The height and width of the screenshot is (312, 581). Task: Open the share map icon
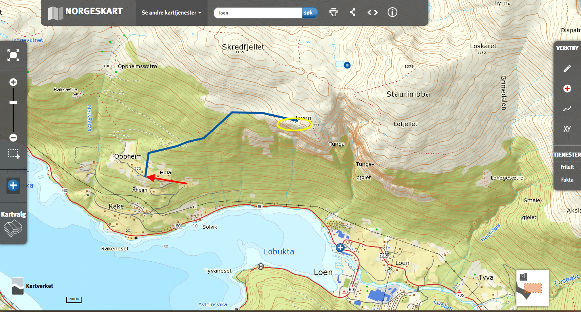[353, 12]
